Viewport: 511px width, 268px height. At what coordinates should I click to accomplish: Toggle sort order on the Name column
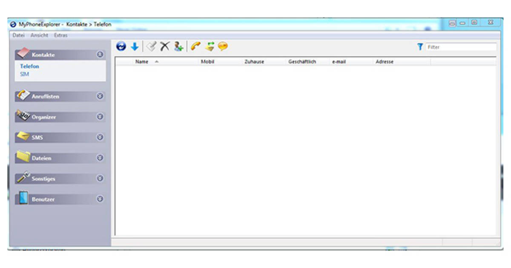(142, 61)
